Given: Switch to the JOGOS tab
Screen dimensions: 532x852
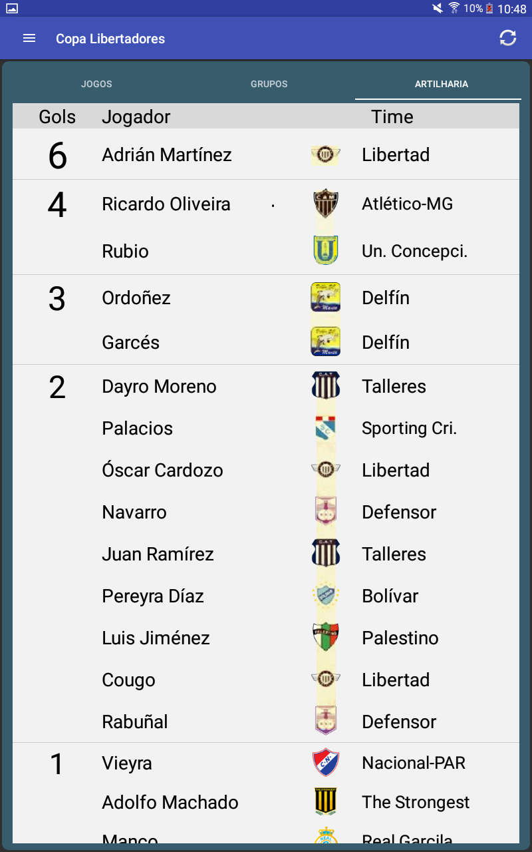Looking at the screenshot, I should pyautogui.click(x=96, y=85).
